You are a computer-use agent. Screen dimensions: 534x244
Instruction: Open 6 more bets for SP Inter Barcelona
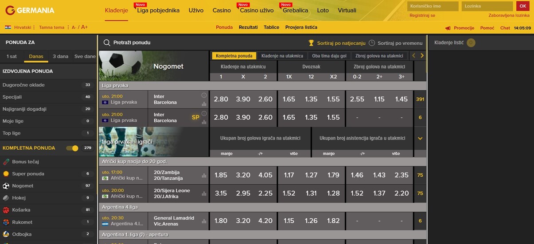pos(420,117)
